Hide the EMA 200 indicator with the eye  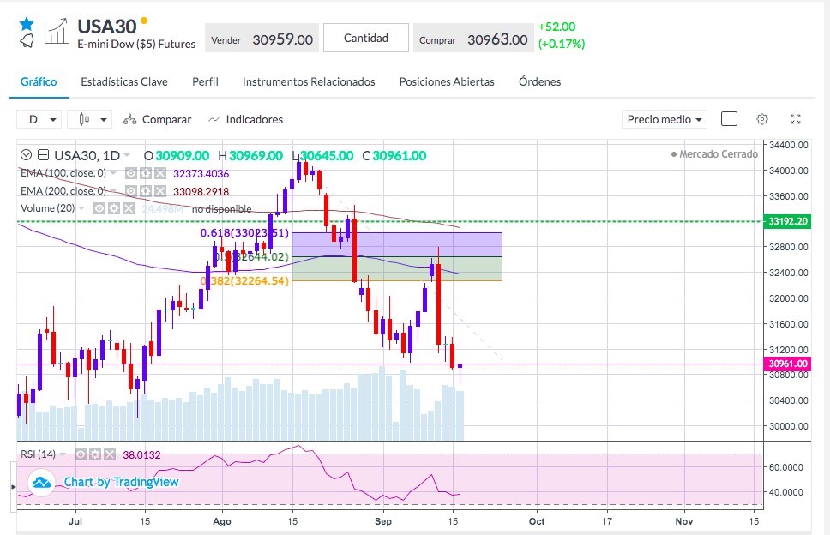[x=131, y=191]
